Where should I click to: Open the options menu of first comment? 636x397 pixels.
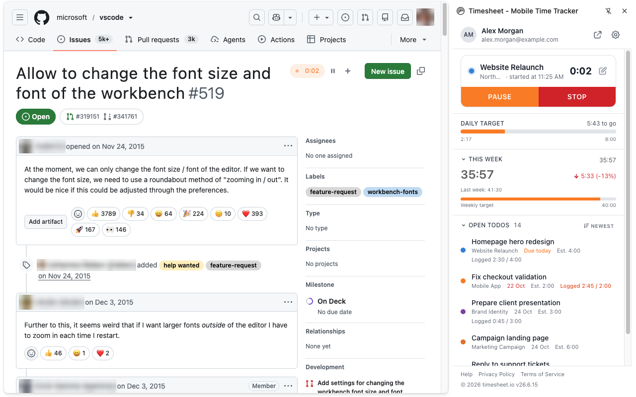(x=288, y=146)
